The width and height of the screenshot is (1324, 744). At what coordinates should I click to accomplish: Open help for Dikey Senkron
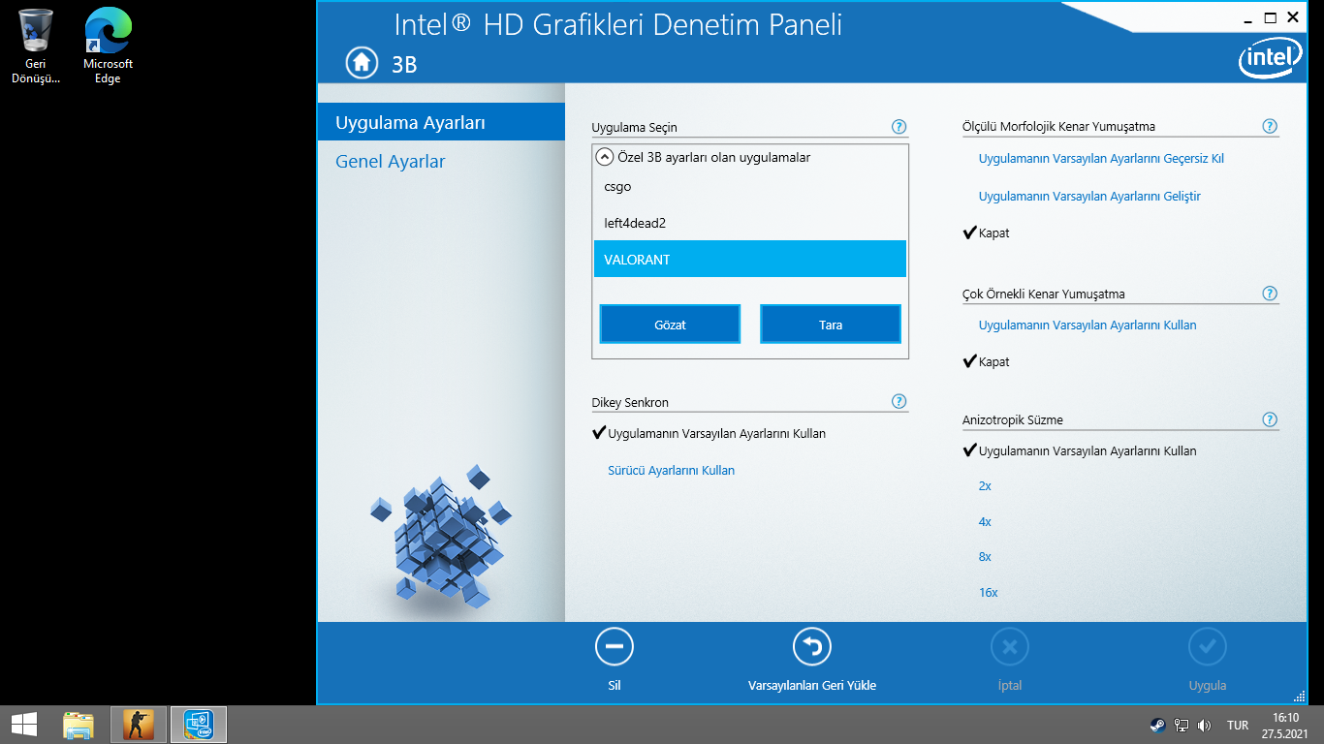coord(898,401)
